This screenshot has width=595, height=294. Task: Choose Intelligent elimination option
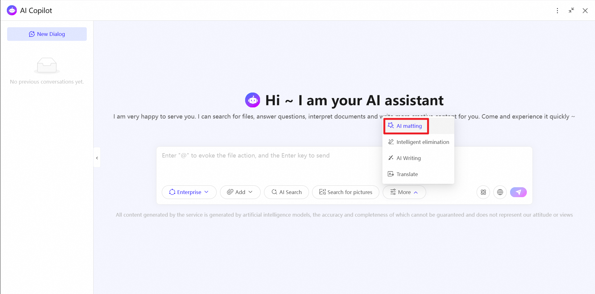click(x=418, y=142)
